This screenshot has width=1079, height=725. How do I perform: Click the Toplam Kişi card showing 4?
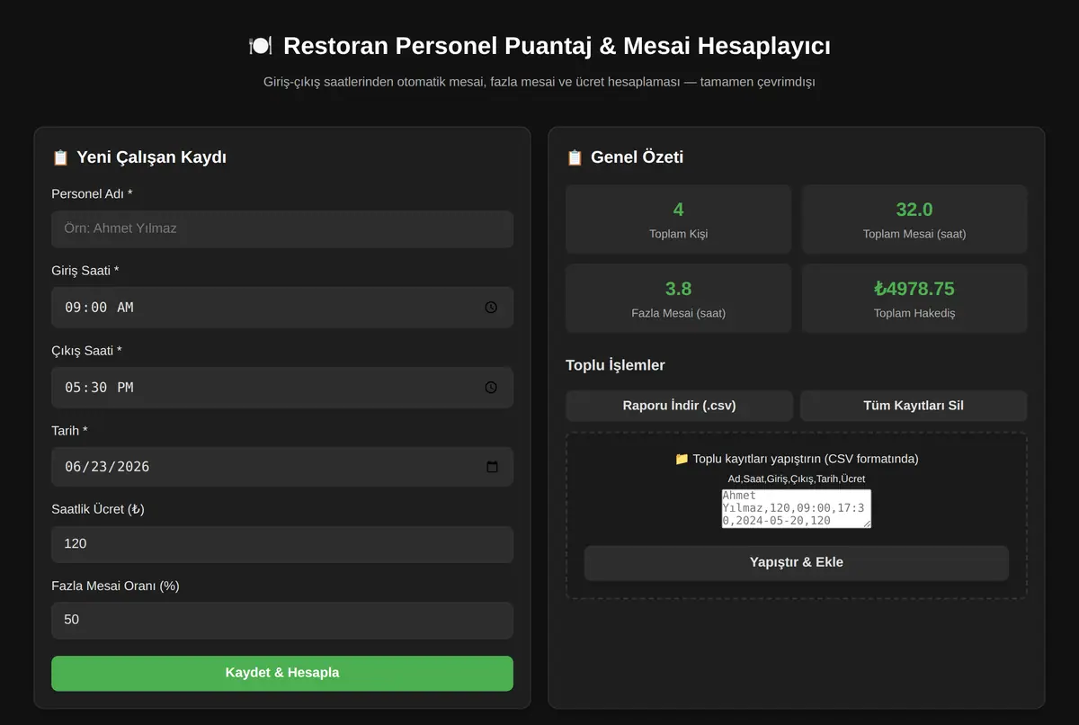click(678, 219)
